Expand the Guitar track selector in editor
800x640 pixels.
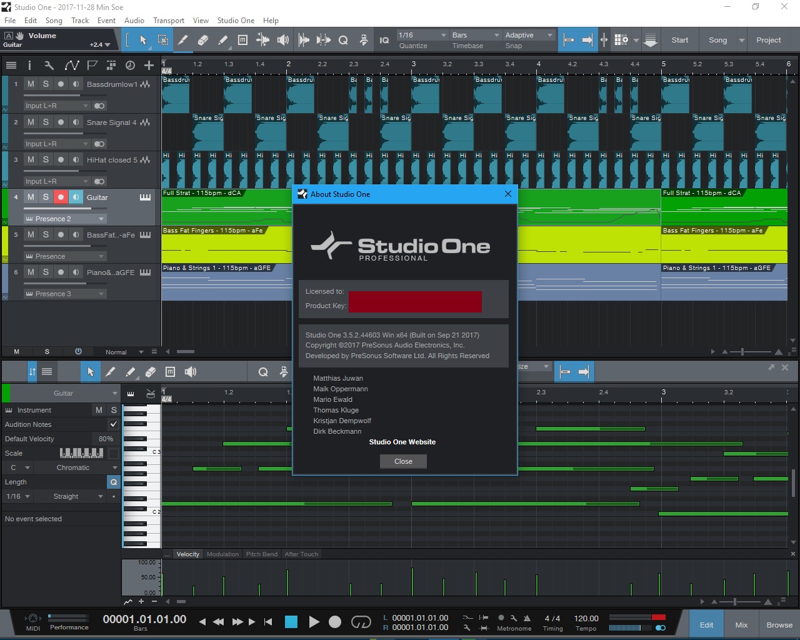(64, 393)
